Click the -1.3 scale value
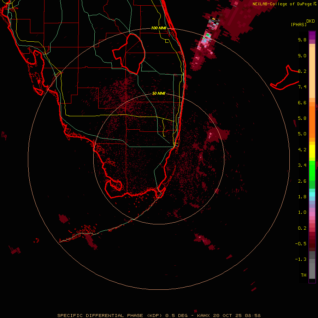The image size is (318, 318). pos(301,259)
